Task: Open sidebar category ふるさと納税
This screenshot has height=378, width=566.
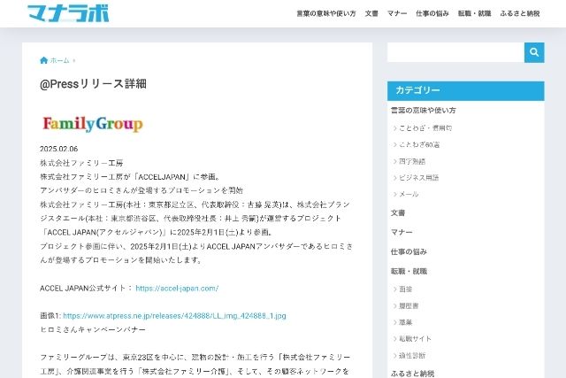Action: click(x=412, y=374)
